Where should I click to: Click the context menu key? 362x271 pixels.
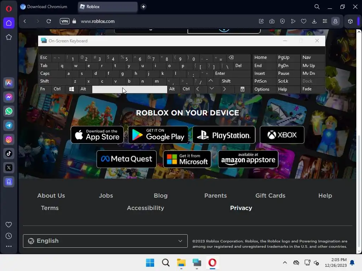(242, 89)
